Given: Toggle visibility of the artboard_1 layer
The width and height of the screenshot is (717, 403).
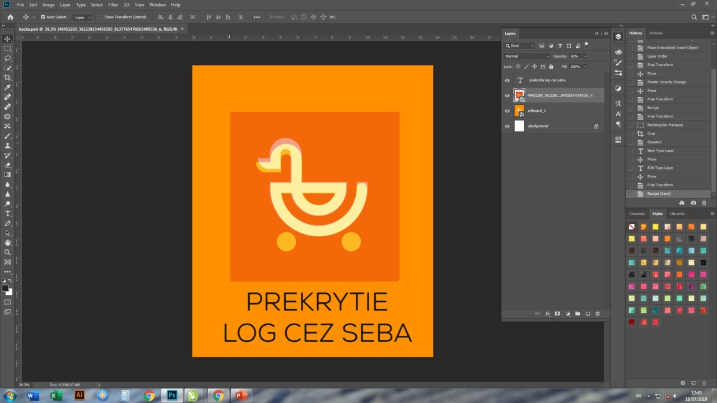Looking at the screenshot, I should 508,111.
